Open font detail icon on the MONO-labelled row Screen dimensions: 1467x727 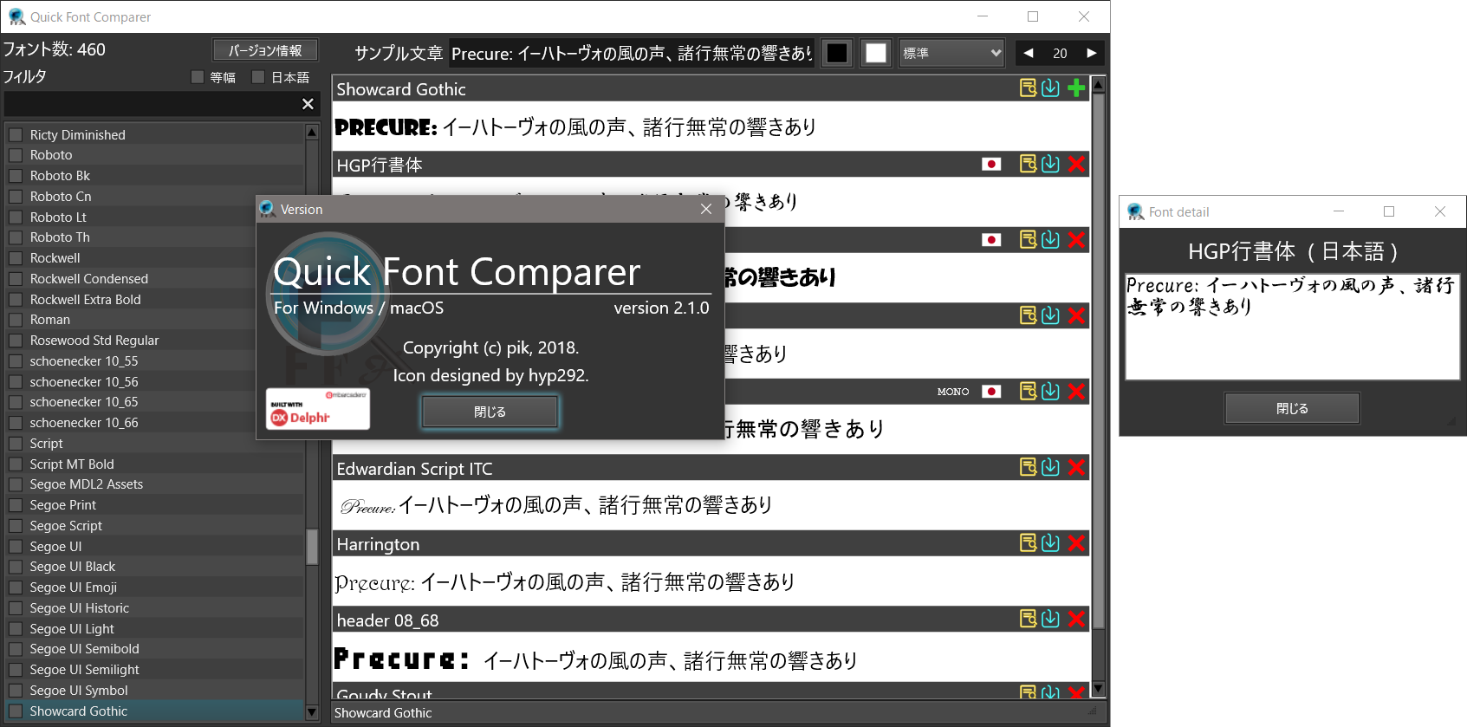(x=1028, y=391)
